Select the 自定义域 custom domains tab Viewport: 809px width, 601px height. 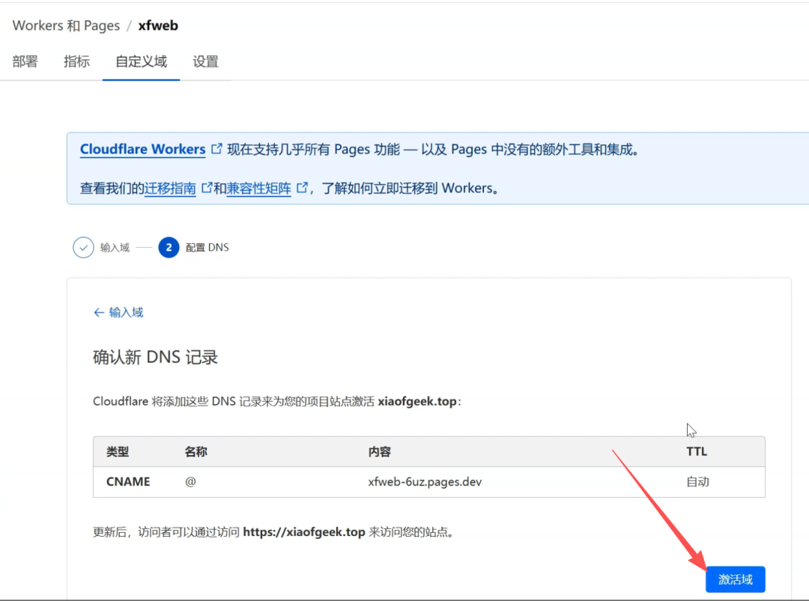(142, 61)
